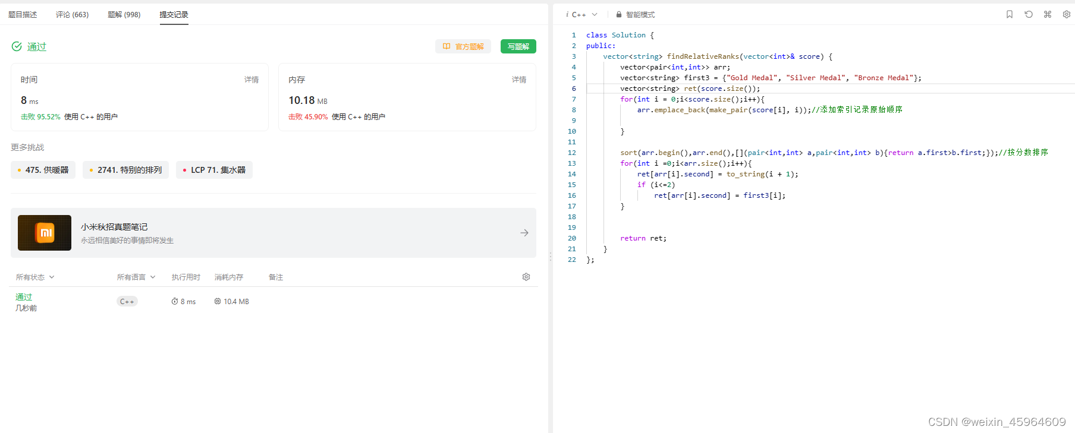Open the 评论 (663) tab
This screenshot has width=1075, height=433.
[x=72, y=15]
